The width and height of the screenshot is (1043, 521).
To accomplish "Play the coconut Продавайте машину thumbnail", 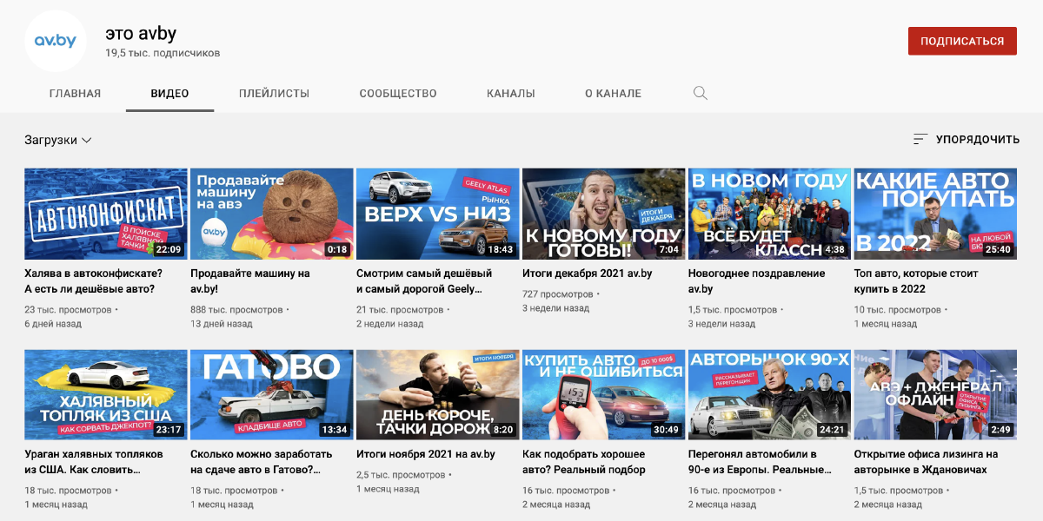I will pyautogui.click(x=272, y=214).
